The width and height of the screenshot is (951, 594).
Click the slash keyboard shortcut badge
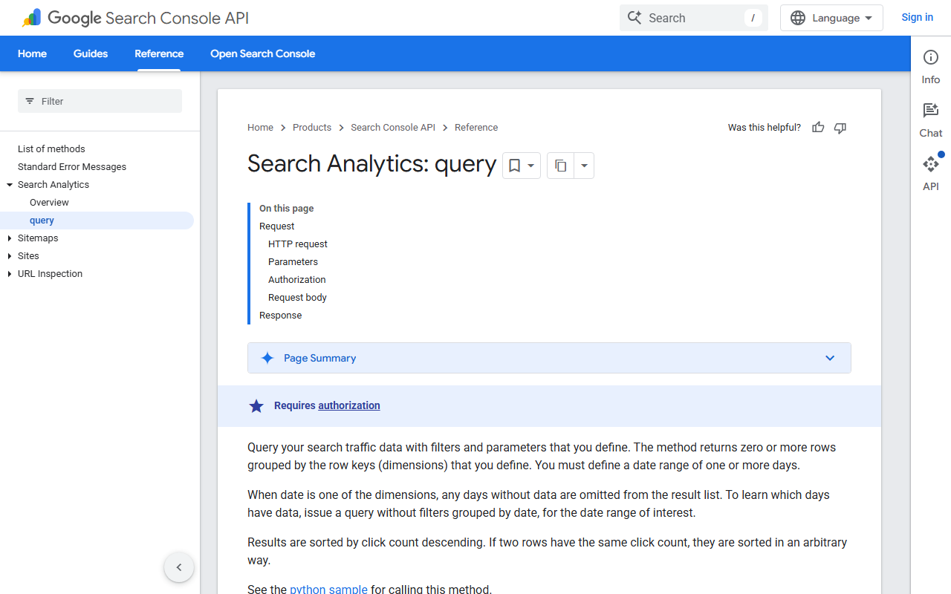click(753, 18)
